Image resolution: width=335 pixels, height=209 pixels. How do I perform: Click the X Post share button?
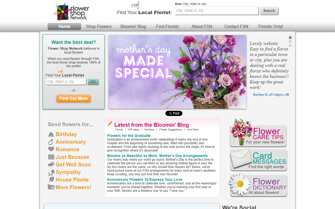tap(174, 113)
